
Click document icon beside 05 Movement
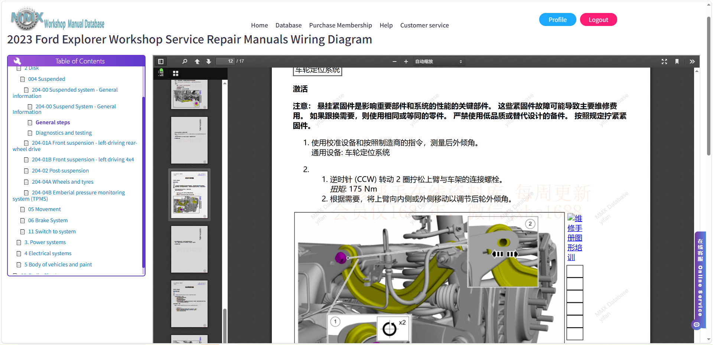[x=23, y=210]
